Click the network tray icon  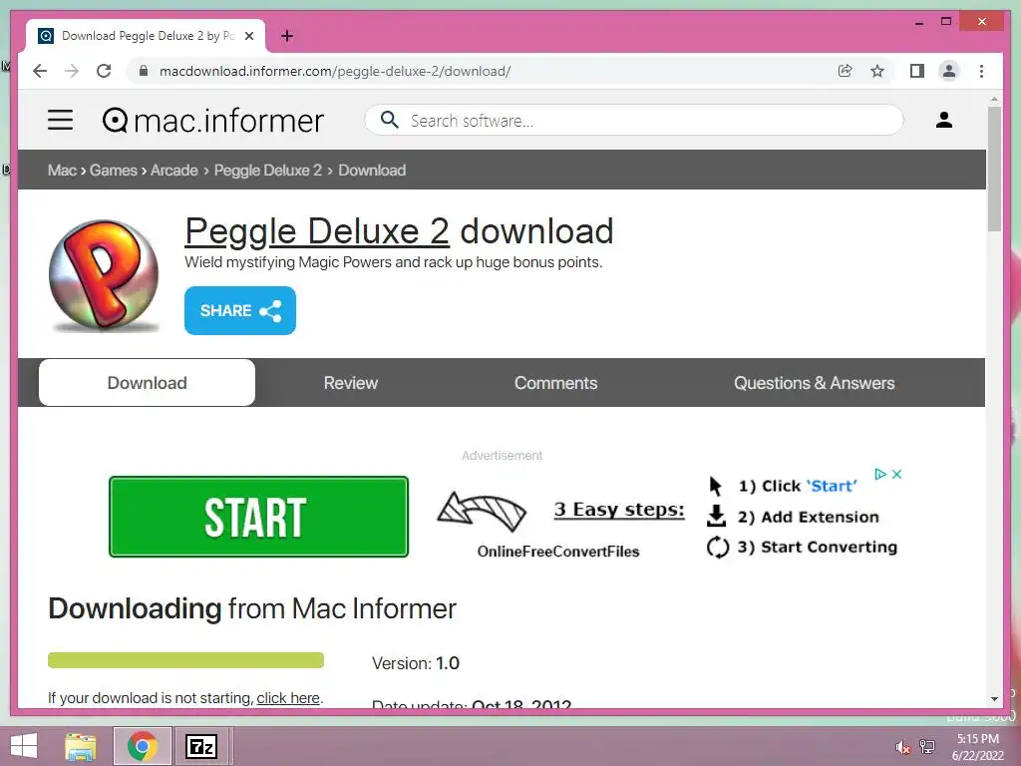coord(927,746)
